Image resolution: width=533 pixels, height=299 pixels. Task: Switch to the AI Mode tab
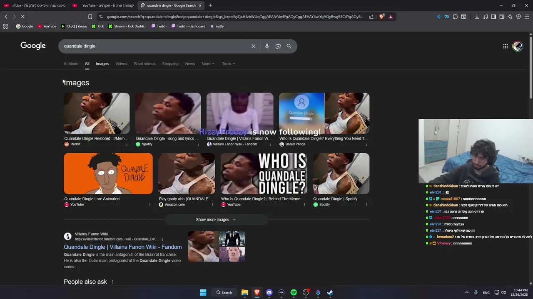(x=71, y=64)
